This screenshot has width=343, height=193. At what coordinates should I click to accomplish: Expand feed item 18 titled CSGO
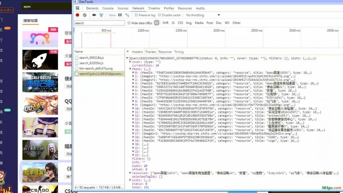tap(133, 137)
